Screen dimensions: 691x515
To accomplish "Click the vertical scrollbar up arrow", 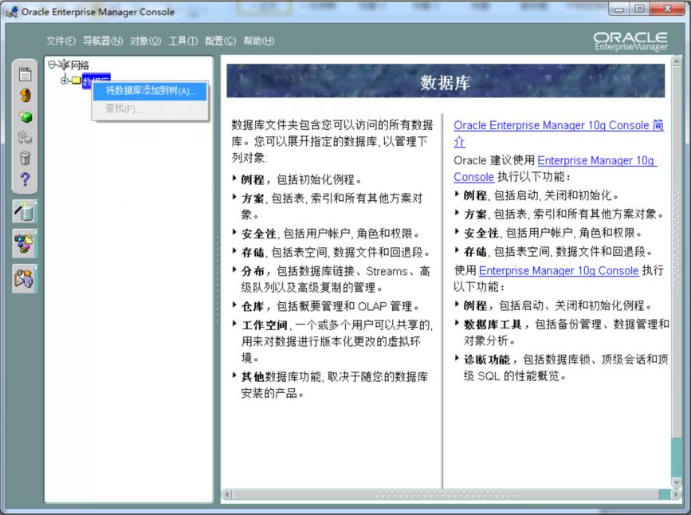I will click(x=677, y=61).
